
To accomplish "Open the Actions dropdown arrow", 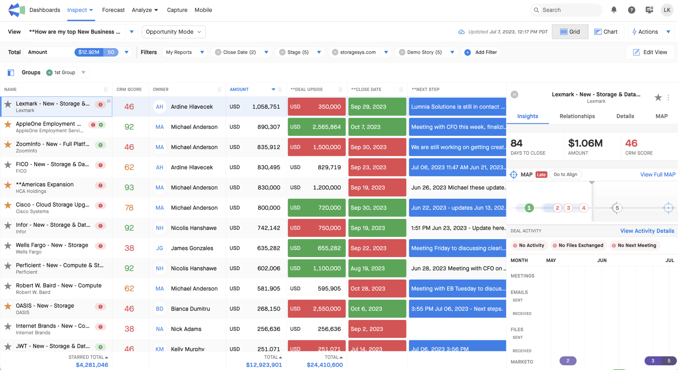I will tap(668, 32).
